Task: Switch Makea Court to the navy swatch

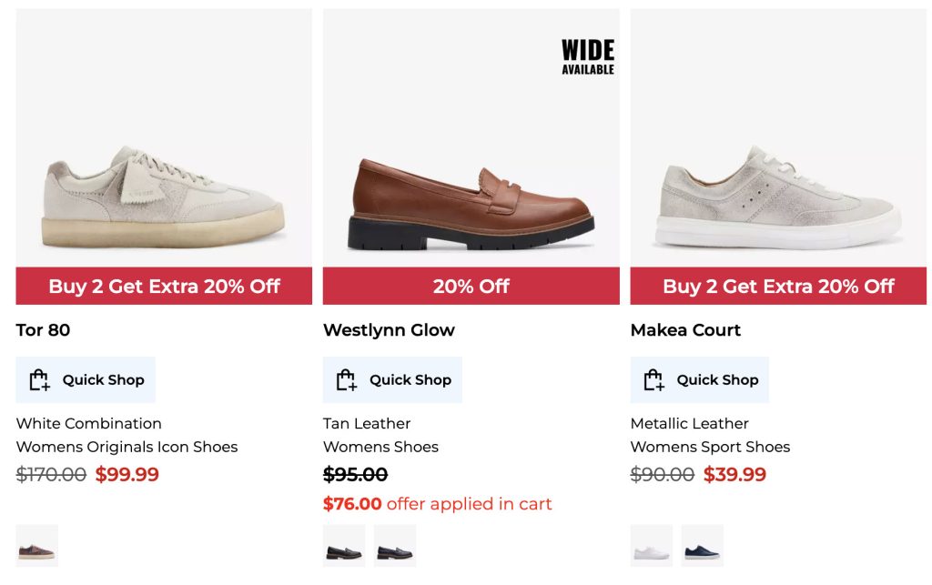Action: (703, 550)
